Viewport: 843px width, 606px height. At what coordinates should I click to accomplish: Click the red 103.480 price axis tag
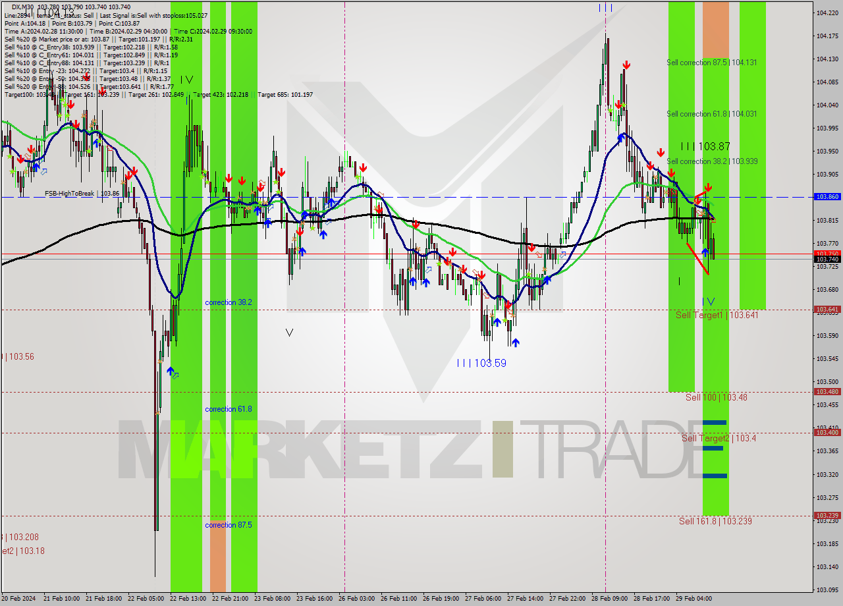click(x=827, y=391)
